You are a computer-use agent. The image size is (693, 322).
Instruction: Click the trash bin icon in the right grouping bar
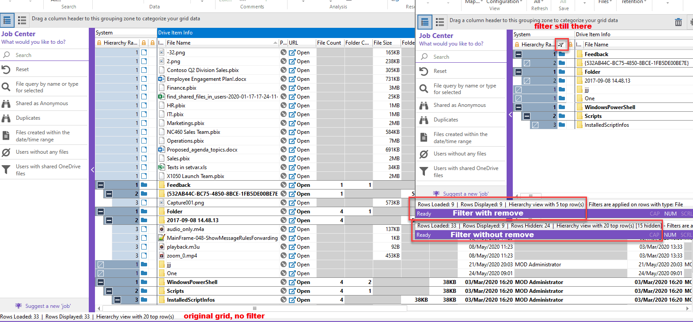[678, 22]
